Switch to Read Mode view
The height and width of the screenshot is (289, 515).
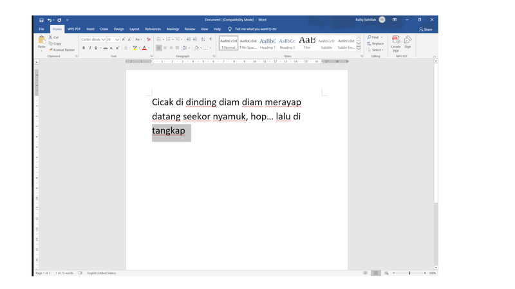pos(365,273)
